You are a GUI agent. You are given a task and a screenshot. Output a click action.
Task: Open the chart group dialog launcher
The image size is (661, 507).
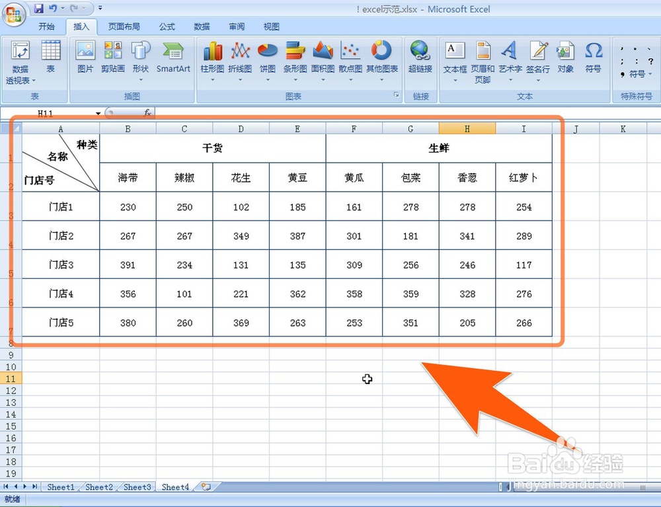point(396,95)
